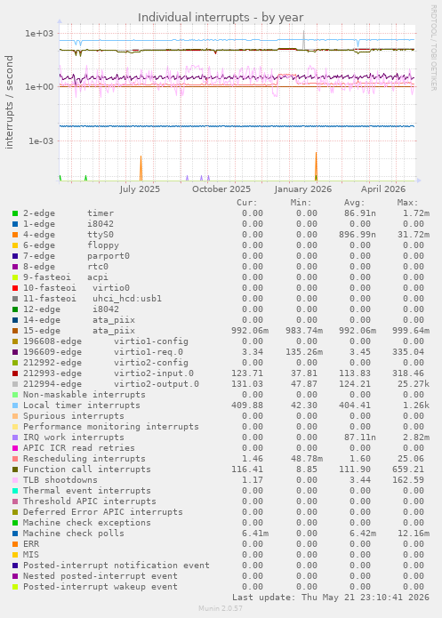Click the salmon Rescheduling interrupts swatch

[15, 459]
